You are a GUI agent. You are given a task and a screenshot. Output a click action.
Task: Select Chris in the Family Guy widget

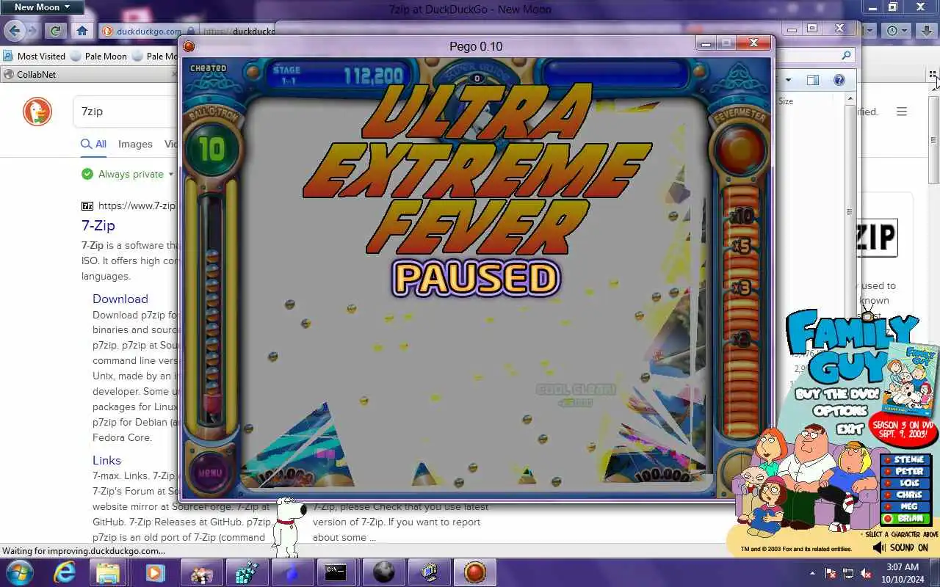pyautogui.click(x=905, y=495)
